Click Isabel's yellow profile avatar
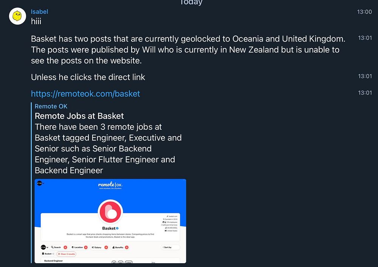Viewport: 378px width, 267px height. (17, 16)
